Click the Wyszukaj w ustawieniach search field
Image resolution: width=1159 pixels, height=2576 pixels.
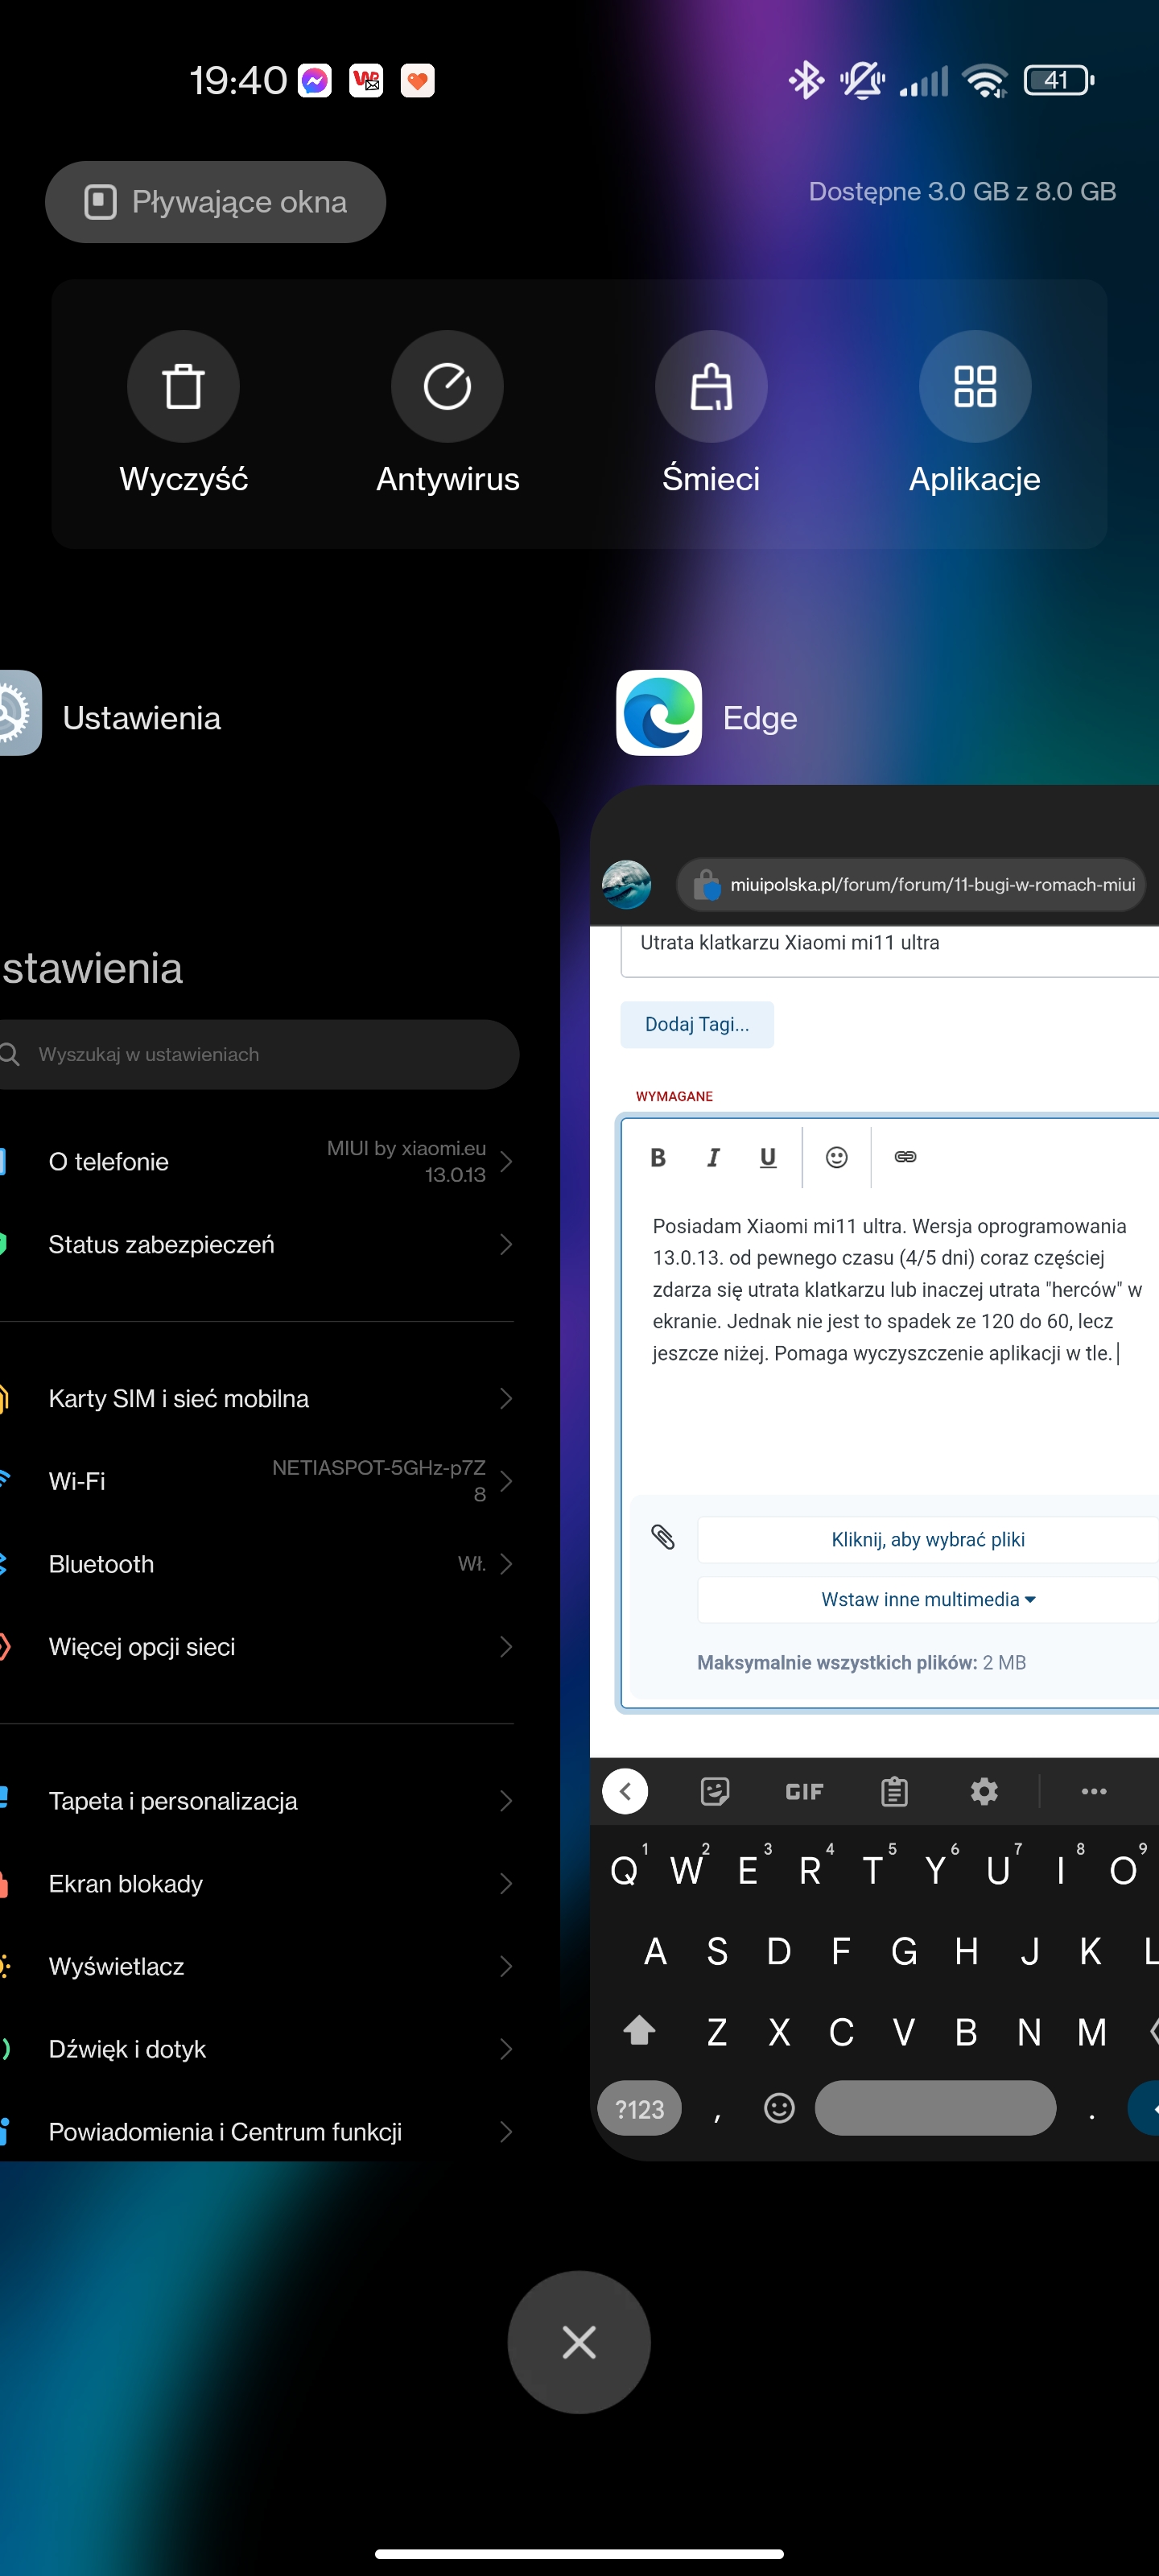click(260, 1054)
